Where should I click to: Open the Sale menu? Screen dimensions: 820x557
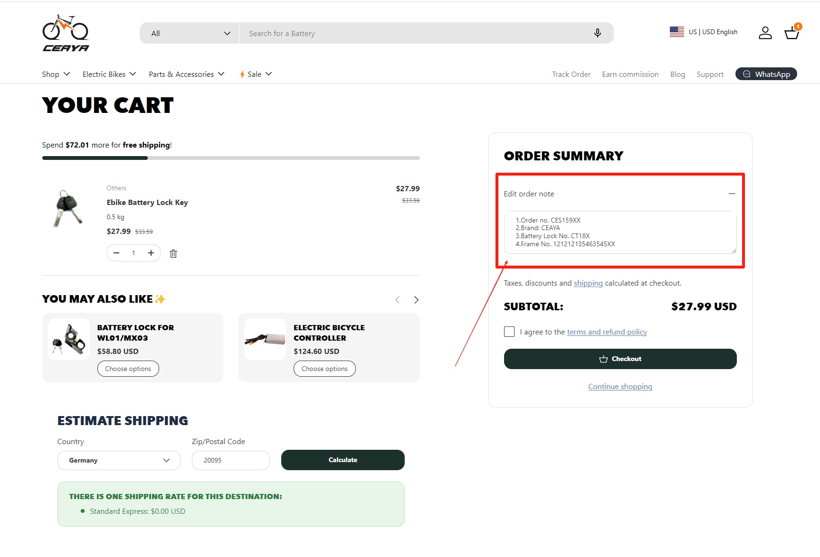pyautogui.click(x=256, y=74)
